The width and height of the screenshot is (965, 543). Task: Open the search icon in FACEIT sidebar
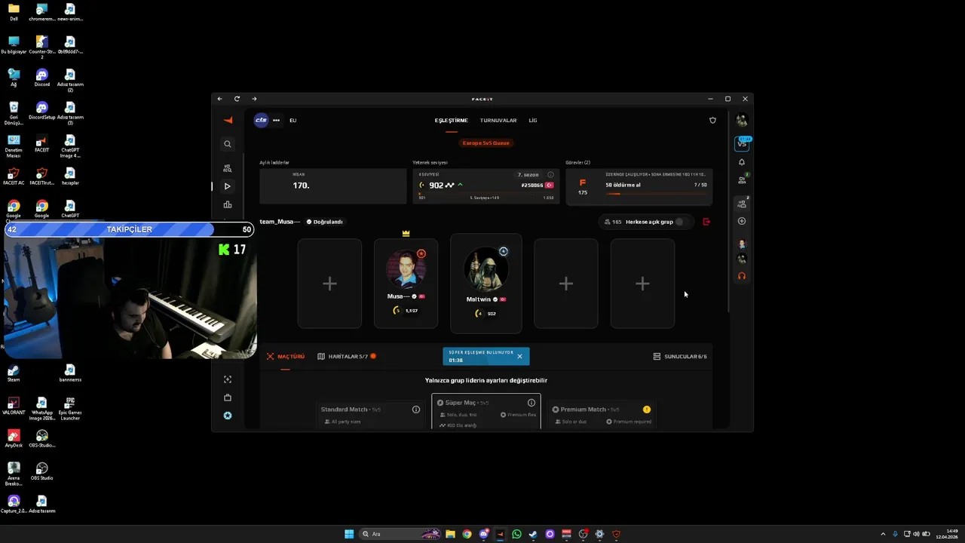tap(228, 144)
